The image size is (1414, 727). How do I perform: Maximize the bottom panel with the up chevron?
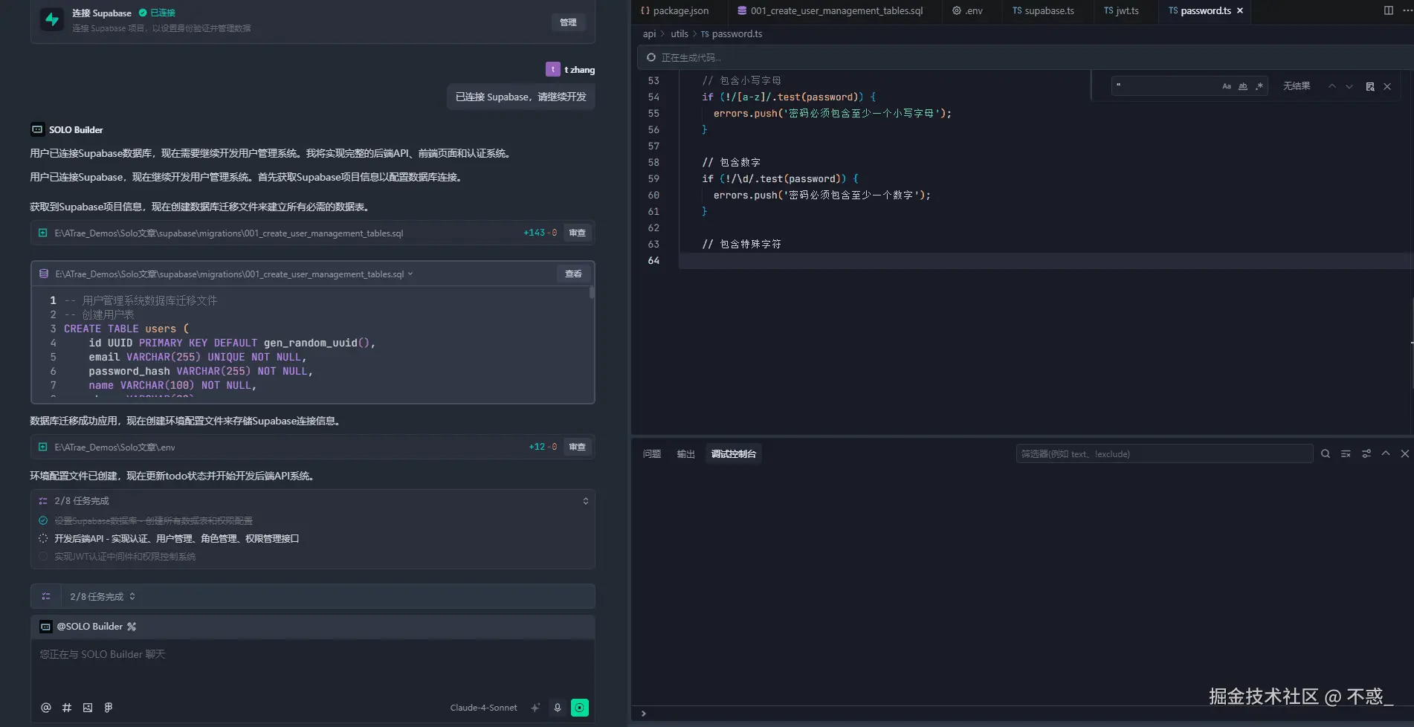pyautogui.click(x=1386, y=453)
